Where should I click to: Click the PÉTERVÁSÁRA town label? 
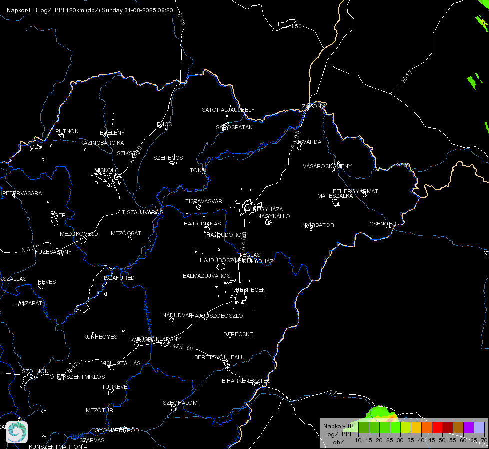click(x=22, y=193)
